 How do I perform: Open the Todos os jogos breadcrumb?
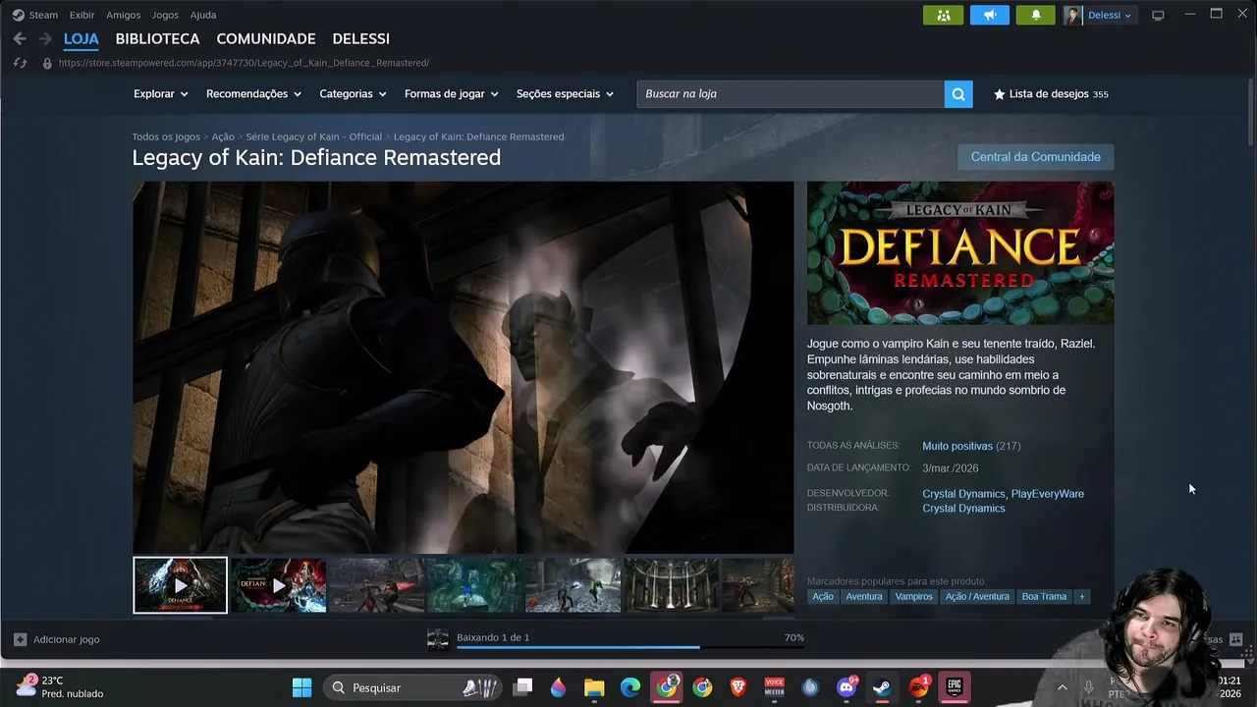(166, 136)
